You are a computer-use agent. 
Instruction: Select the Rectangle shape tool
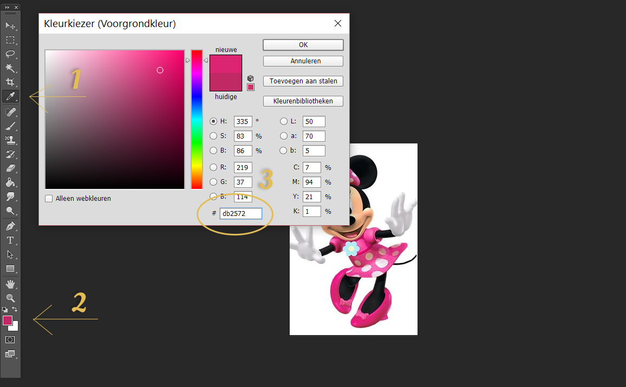pos(10,268)
